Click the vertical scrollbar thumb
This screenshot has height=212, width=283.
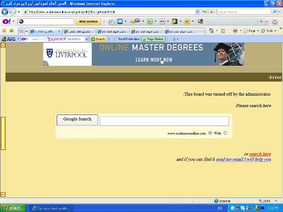coord(3,133)
